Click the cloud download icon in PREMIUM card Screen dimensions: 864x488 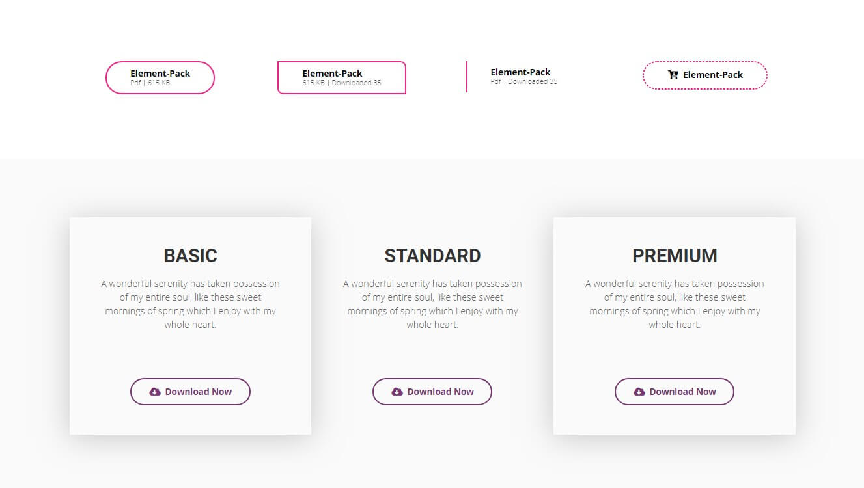point(639,392)
